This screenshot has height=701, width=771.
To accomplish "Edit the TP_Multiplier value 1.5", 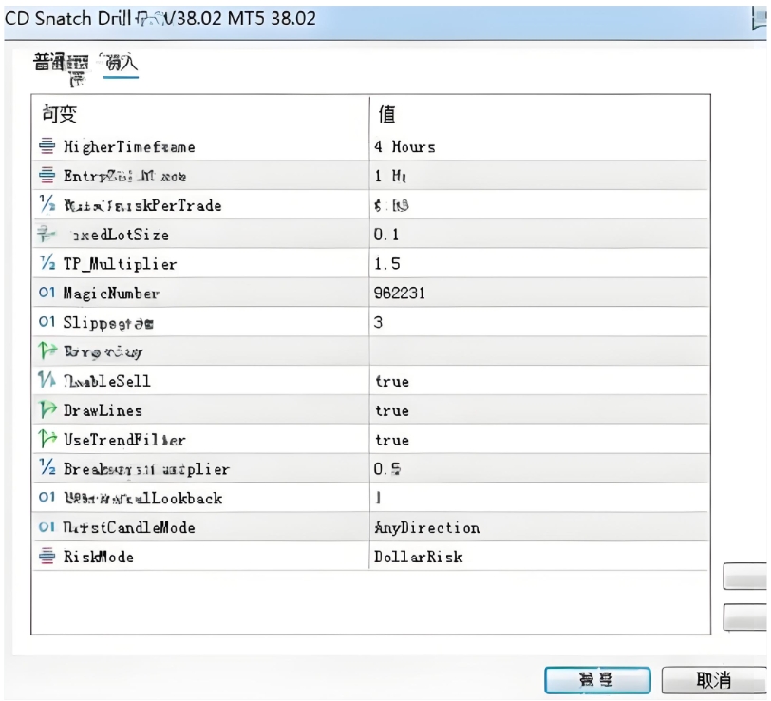I will (386, 264).
